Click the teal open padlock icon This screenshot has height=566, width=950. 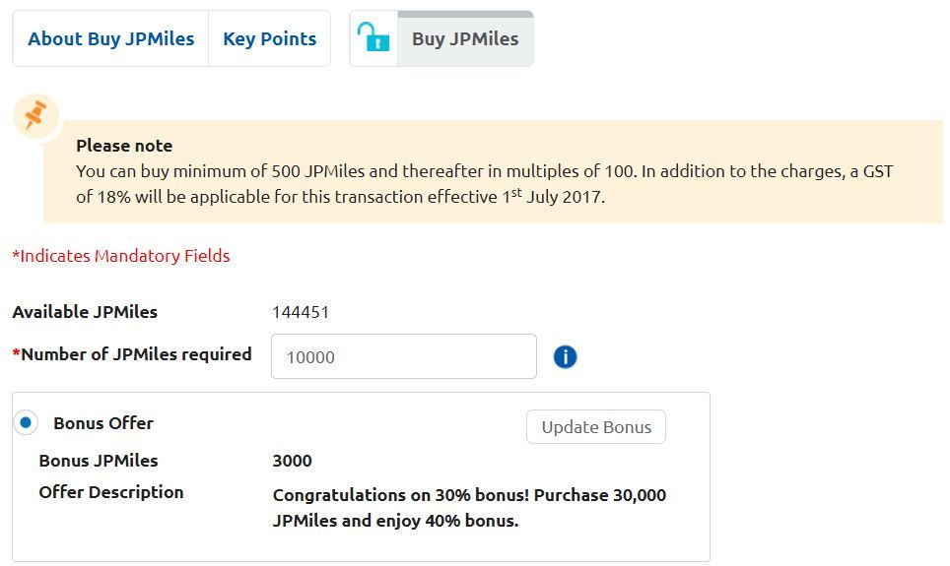point(373,37)
